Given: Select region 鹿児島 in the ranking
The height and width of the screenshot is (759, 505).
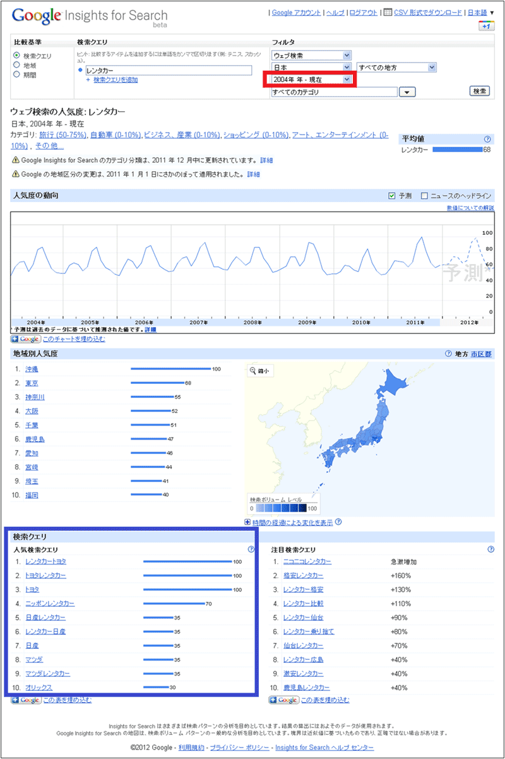Looking at the screenshot, I should (x=35, y=439).
